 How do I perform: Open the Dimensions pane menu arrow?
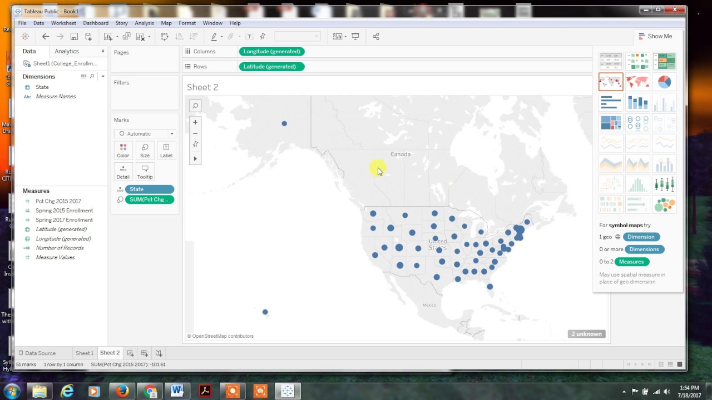coord(103,77)
